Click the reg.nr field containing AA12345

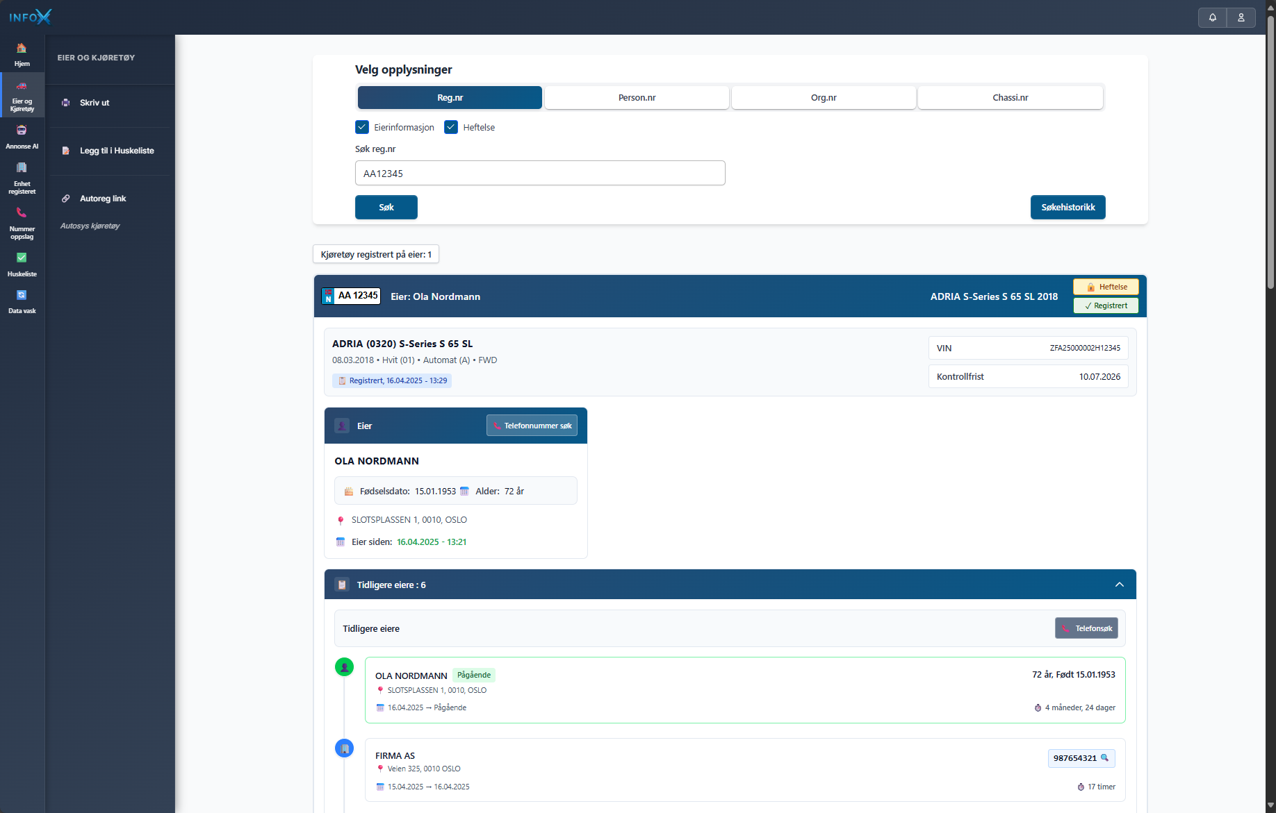pos(540,173)
